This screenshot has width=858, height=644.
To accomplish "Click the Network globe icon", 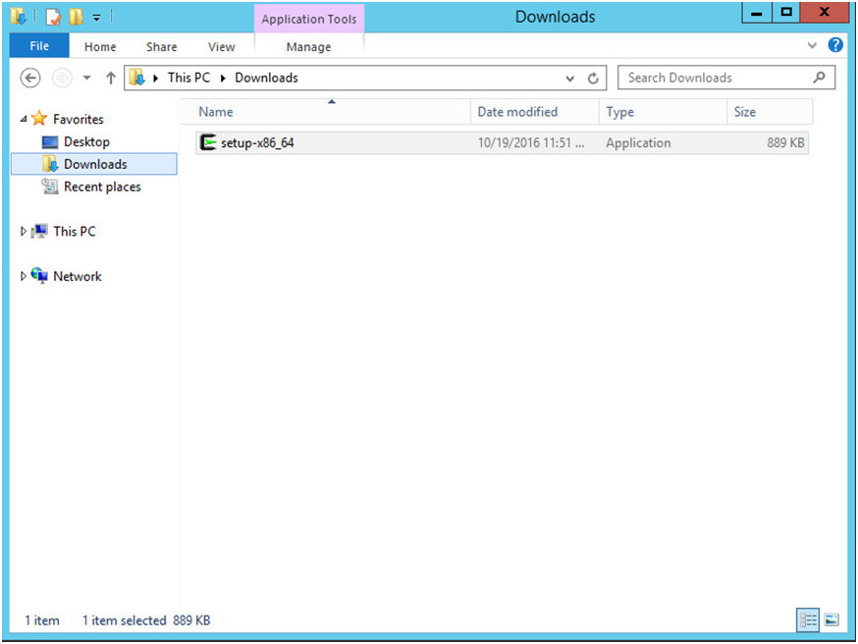I will [39, 275].
